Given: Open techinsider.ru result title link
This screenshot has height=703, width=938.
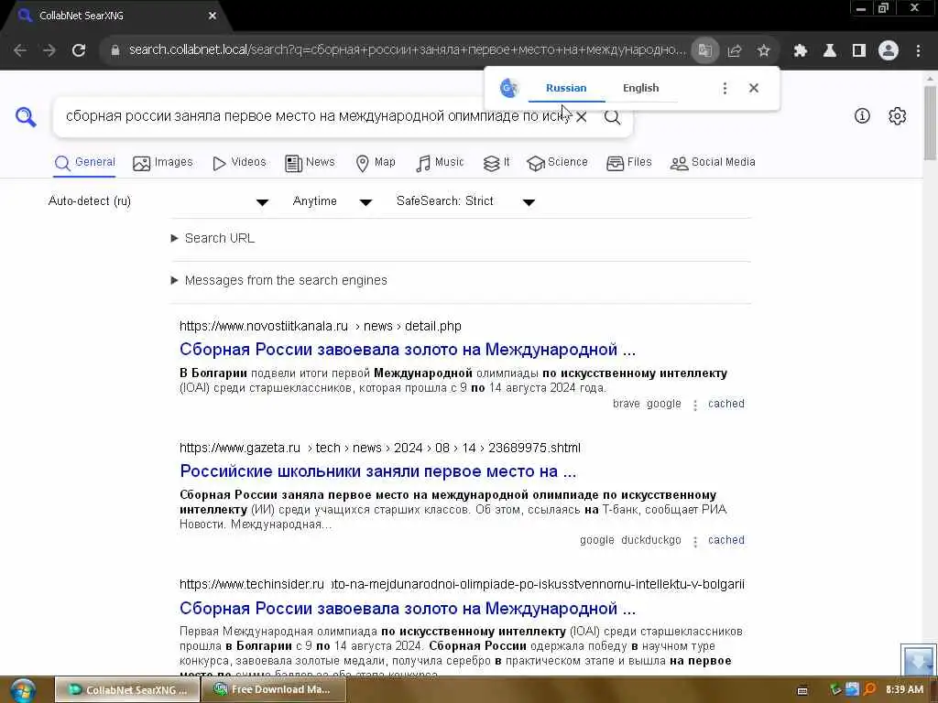Looking at the screenshot, I should [408, 608].
